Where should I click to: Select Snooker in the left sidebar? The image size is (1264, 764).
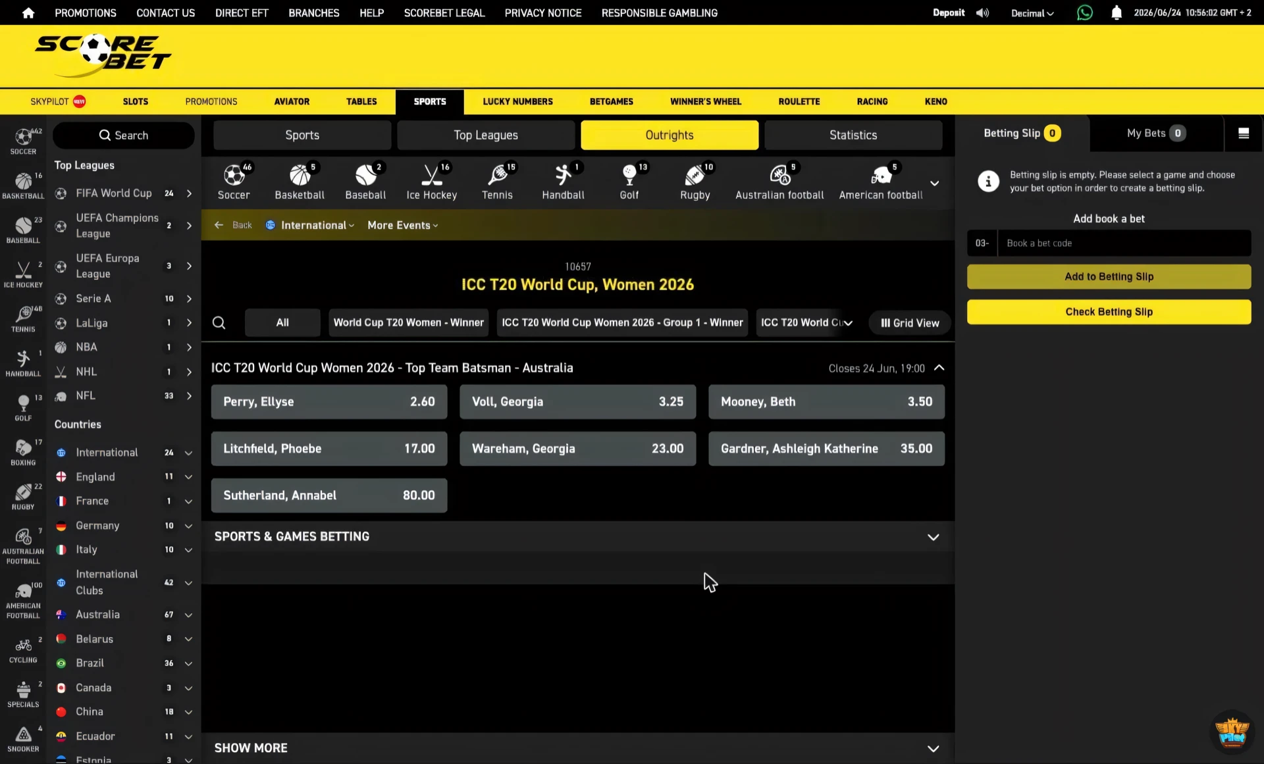(23, 738)
